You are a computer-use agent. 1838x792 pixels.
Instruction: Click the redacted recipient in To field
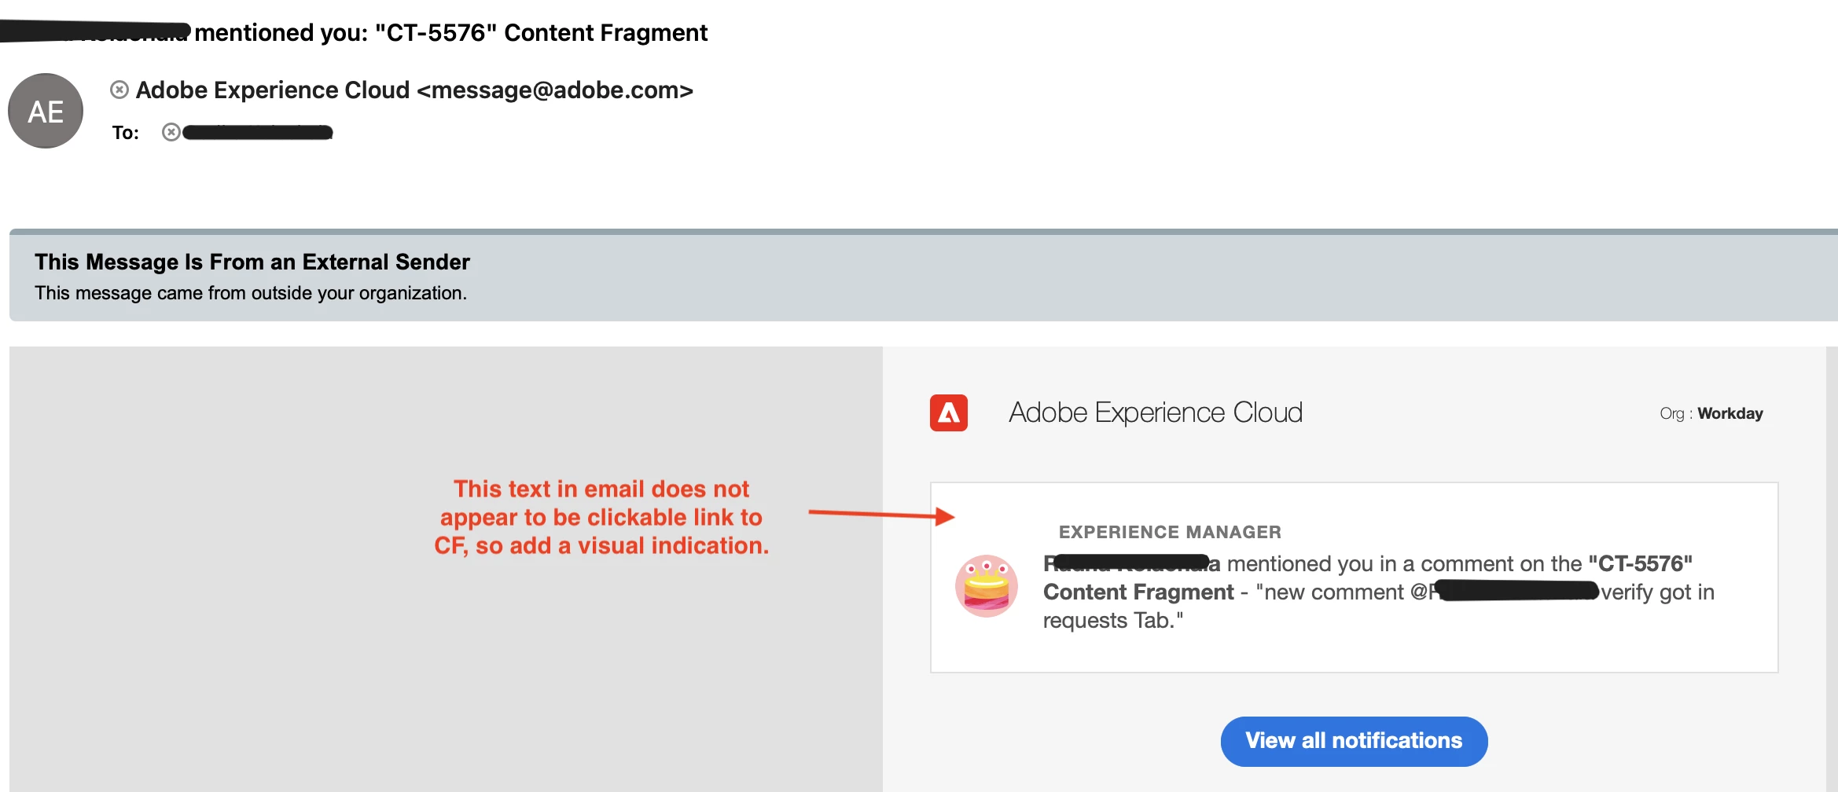click(x=258, y=132)
